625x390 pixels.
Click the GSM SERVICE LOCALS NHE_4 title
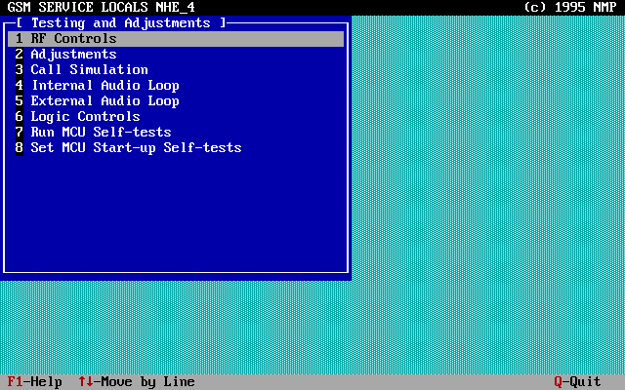pyautogui.click(x=101, y=7)
